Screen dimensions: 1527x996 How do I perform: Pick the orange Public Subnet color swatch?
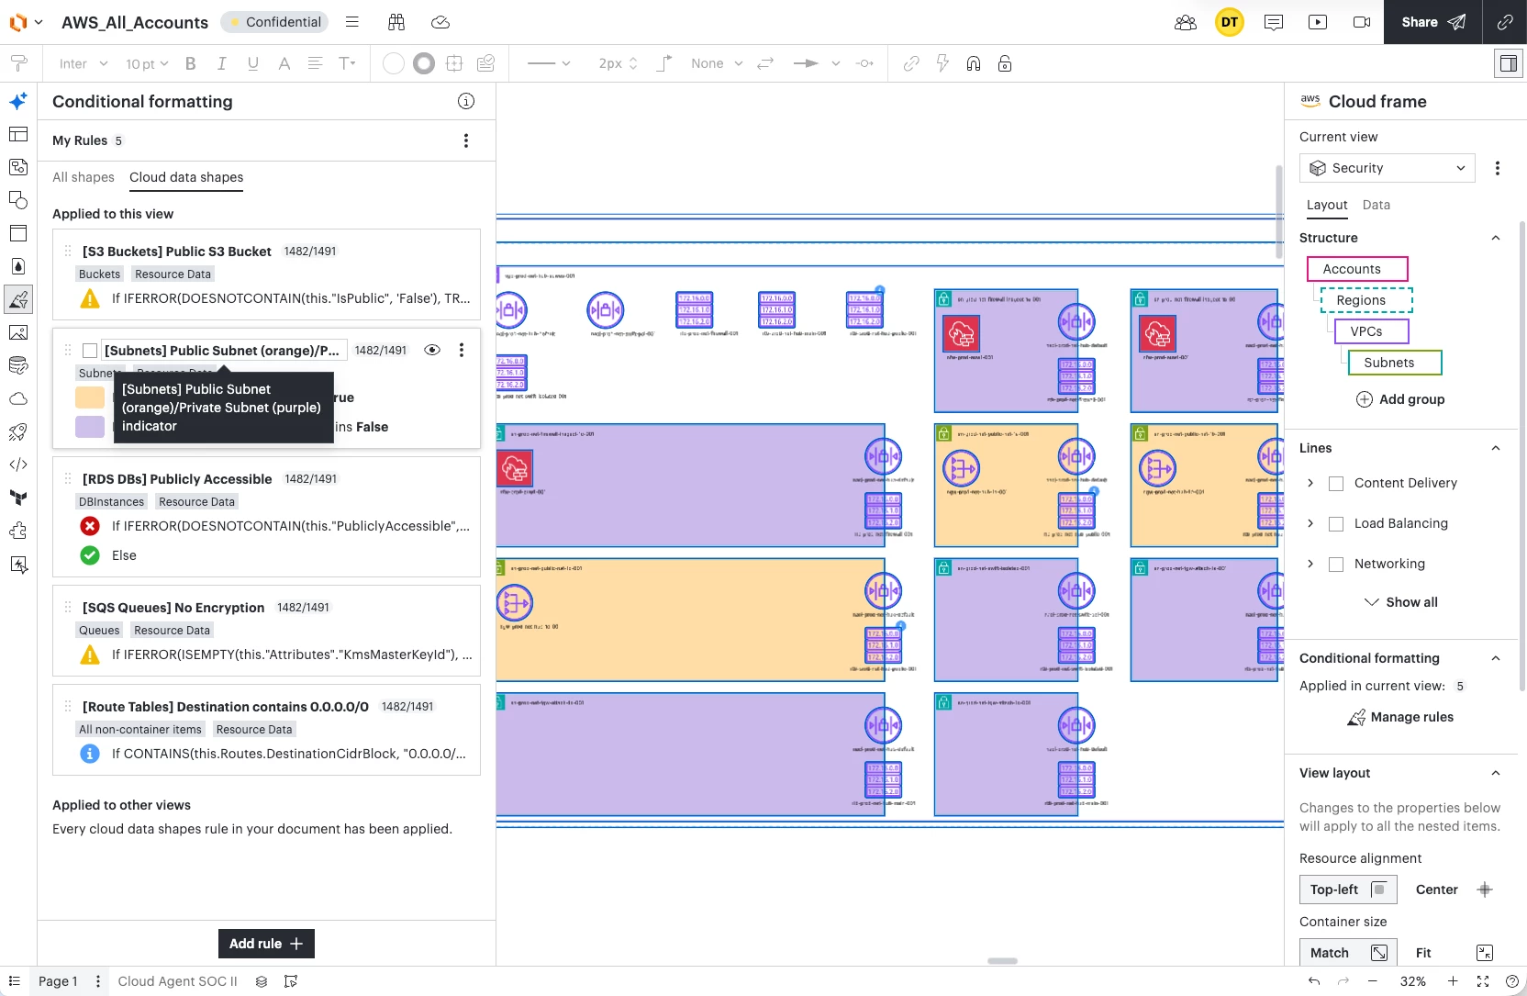click(x=90, y=397)
